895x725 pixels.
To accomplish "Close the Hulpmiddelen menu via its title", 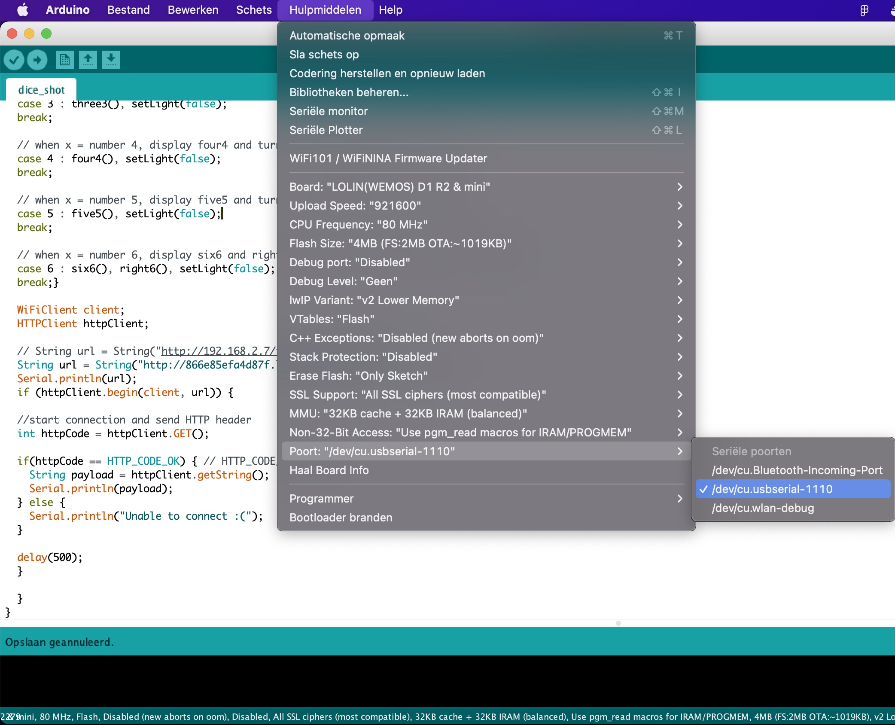I will click(325, 10).
